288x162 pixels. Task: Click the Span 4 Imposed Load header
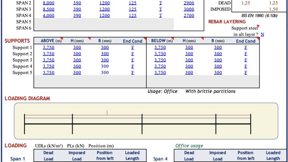(x=217, y=156)
